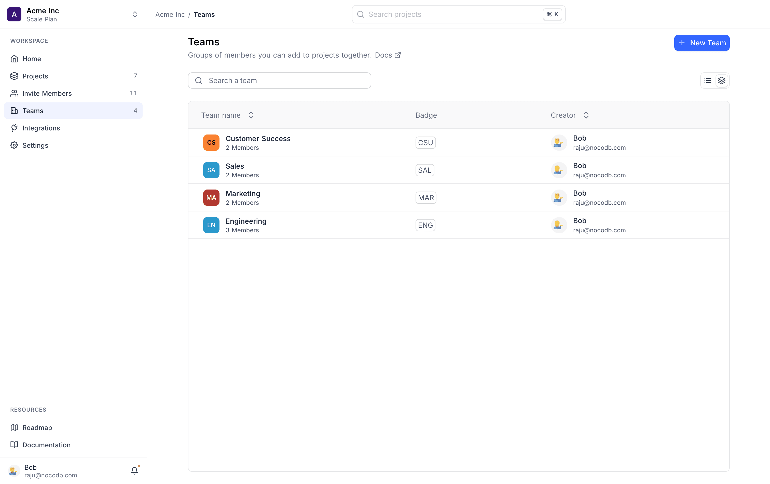Click the red MA team avatar

point(211,198)
